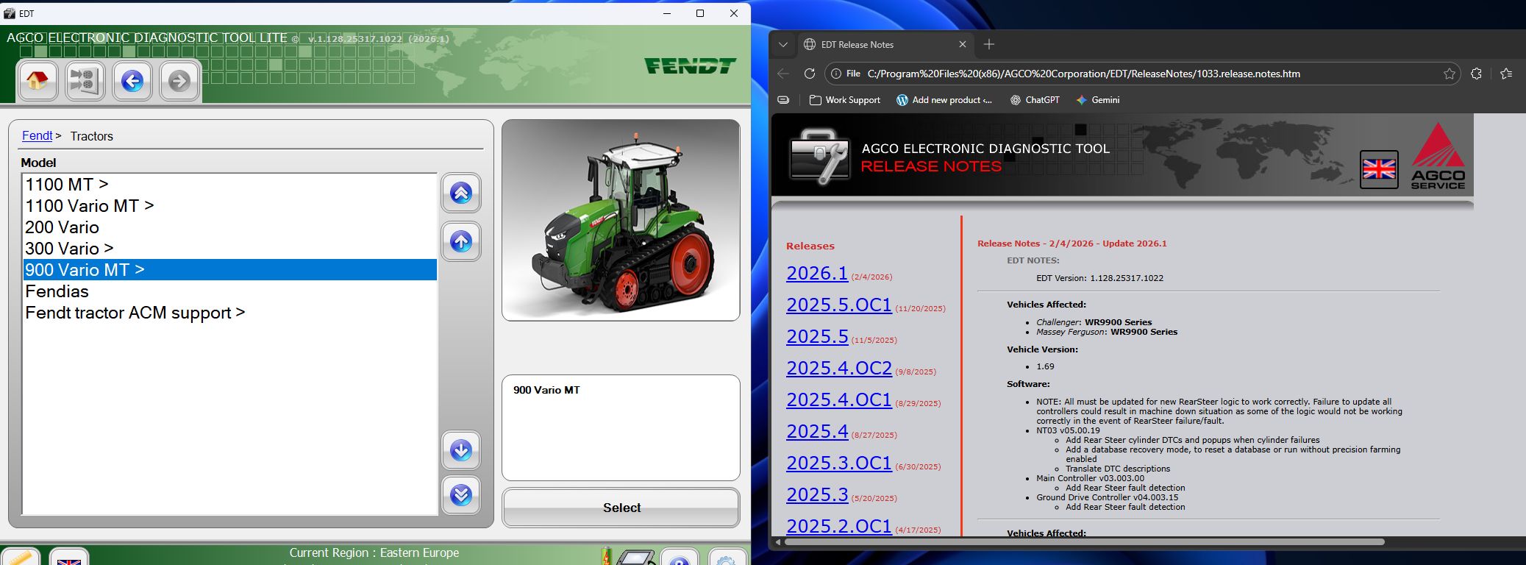Move list down with single down arrow
1526x565 pixels.
[461, 450]
